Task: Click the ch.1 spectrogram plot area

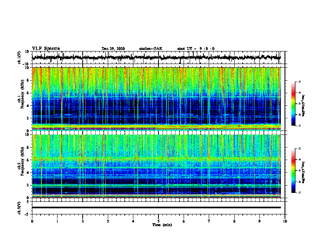Action: point(156,99)
